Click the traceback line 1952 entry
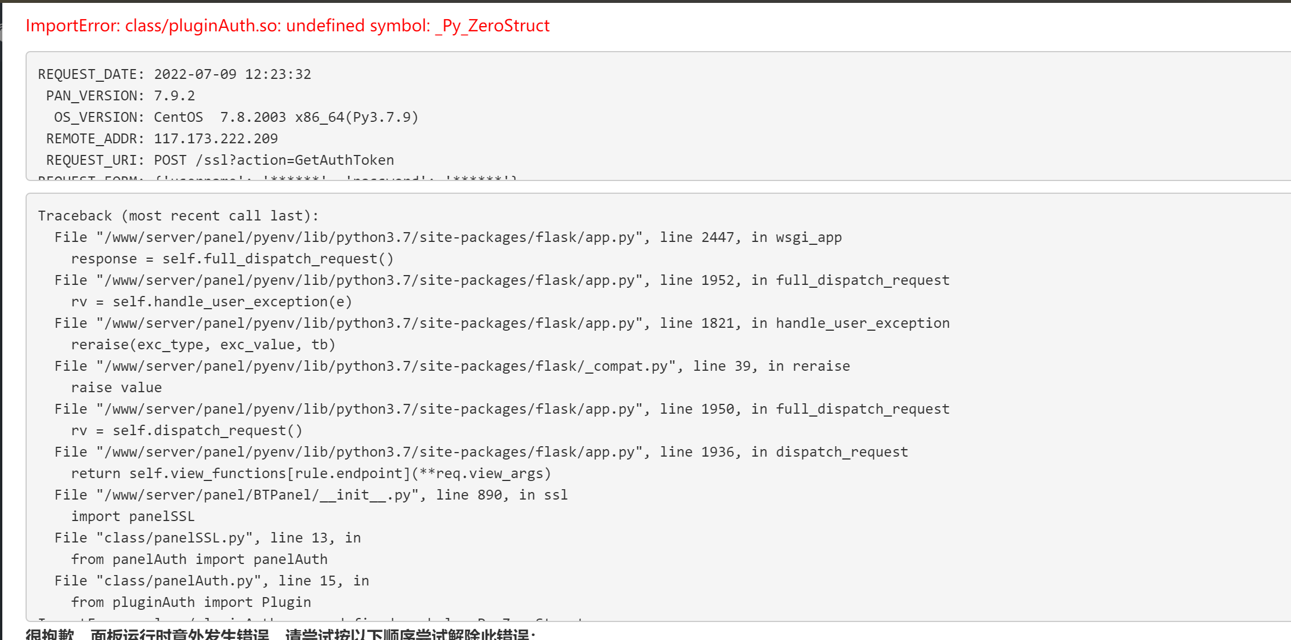Image resolution: width=1291 pixels, height=640 pixels. 502,280
